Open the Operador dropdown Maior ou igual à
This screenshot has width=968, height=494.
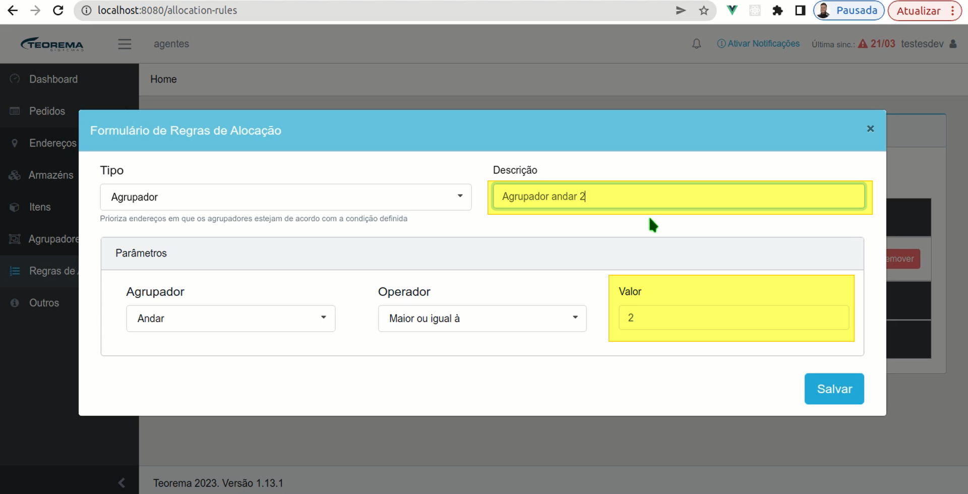click(482, 319)
